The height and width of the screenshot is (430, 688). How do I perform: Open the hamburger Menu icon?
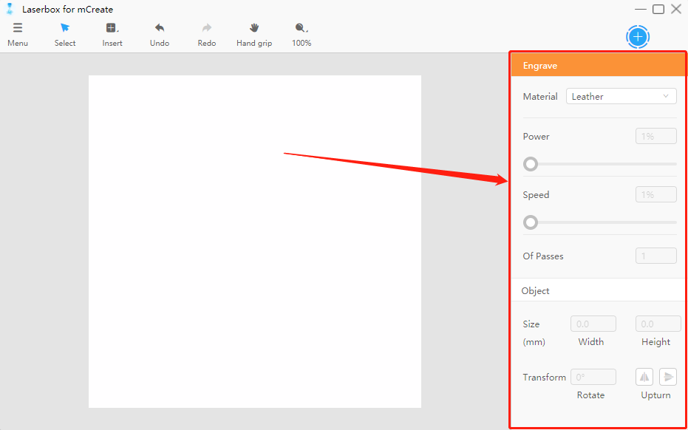click(18, 28)
